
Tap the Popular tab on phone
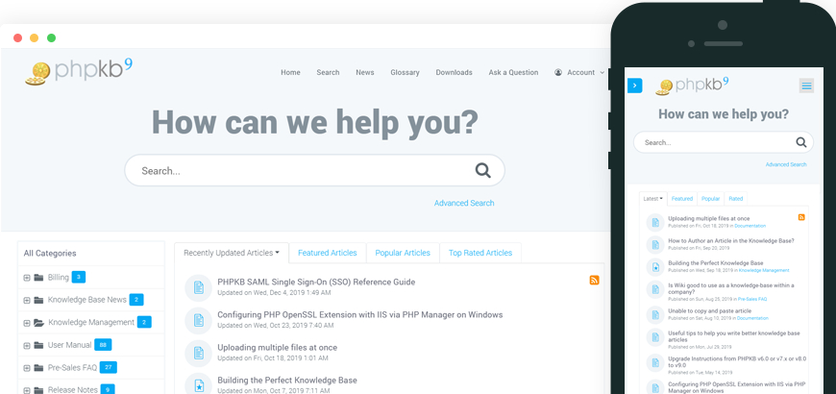pyautogui.click(x=711, y=198)
